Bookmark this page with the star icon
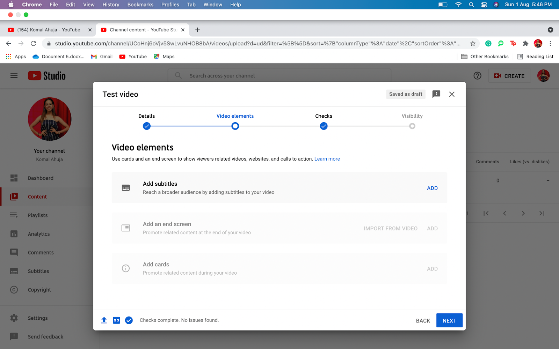The image size is (559, 349). [x=473, y=44]
